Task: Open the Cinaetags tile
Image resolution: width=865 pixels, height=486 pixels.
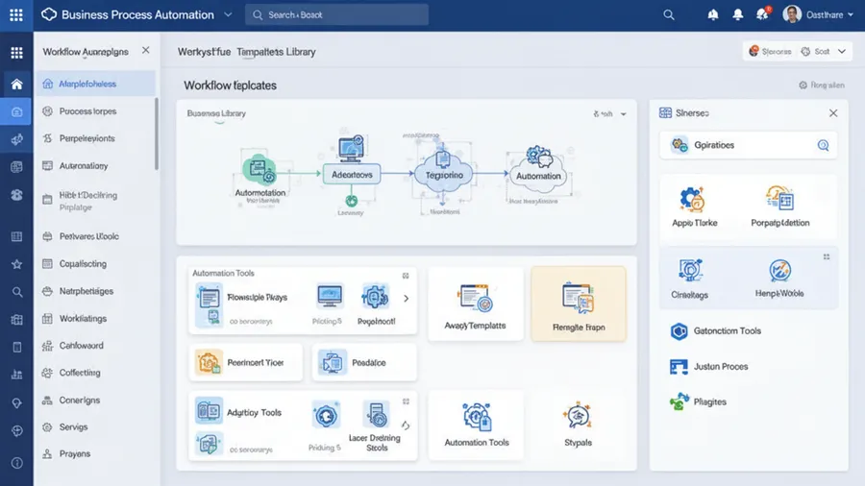Action: (689, 279)
